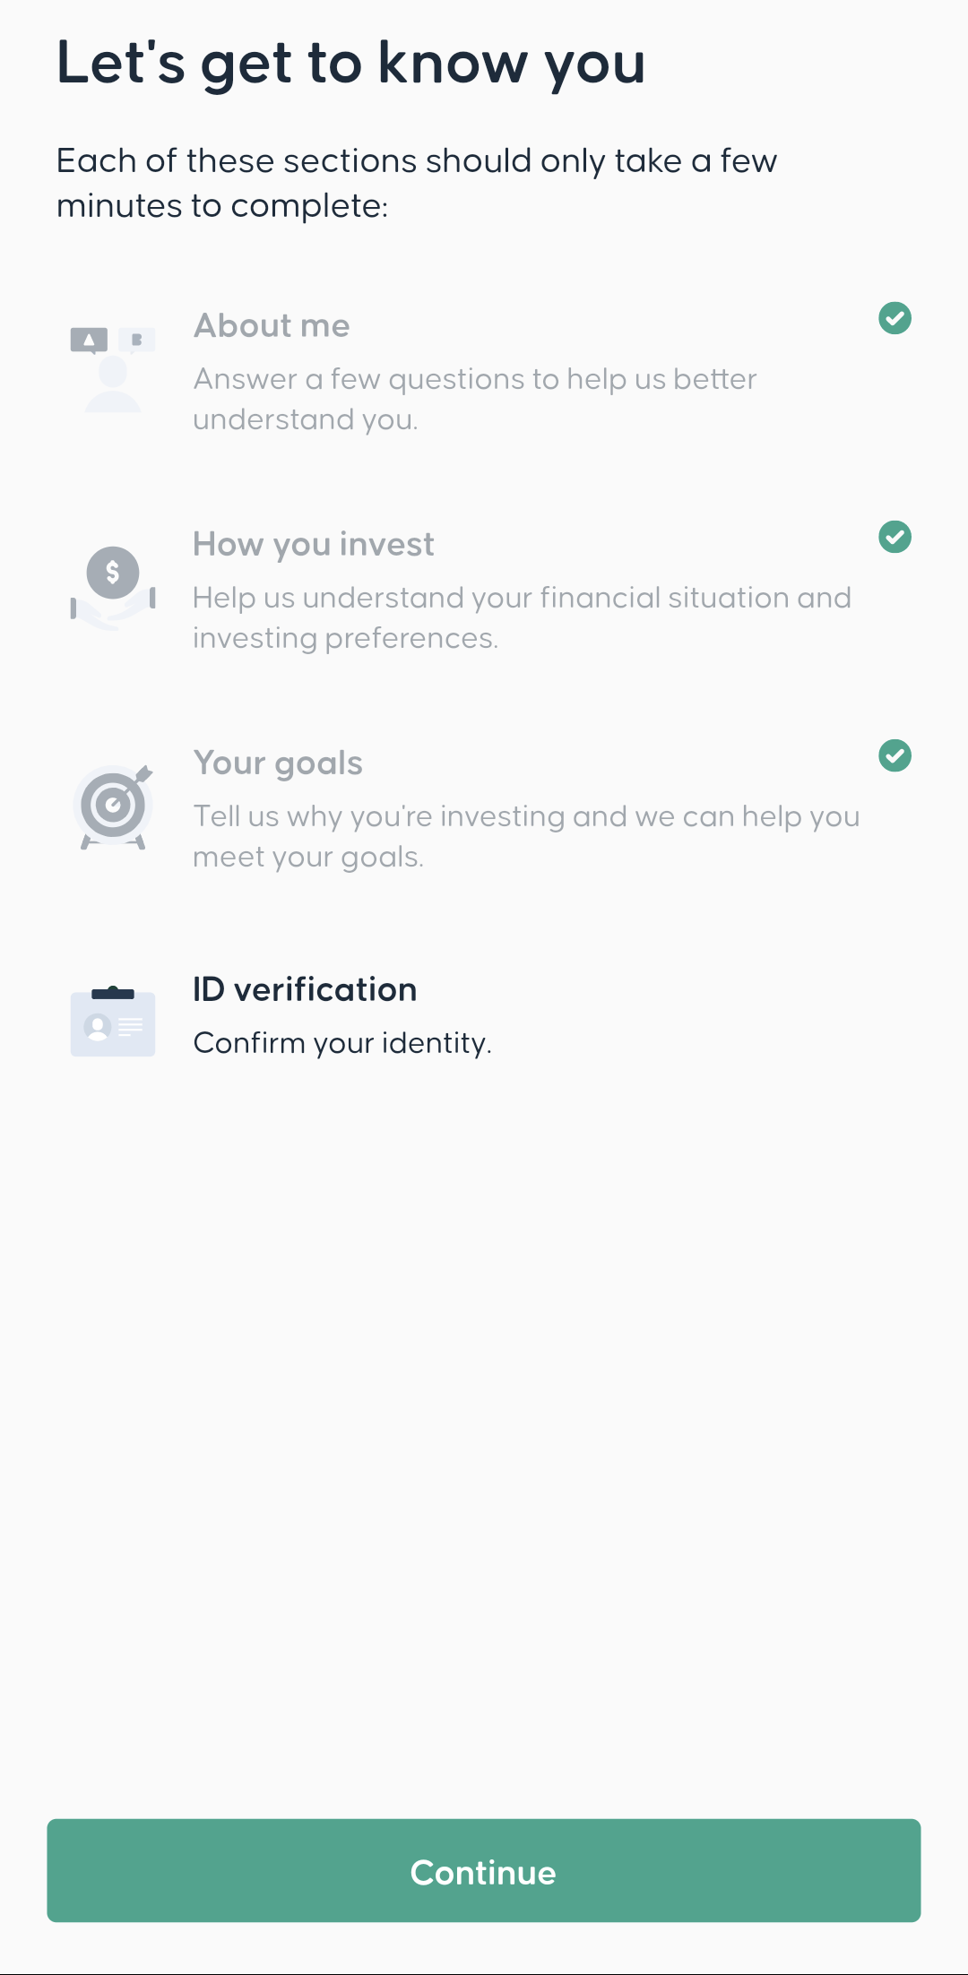Screen dimensions: 968x1975
Task: Open the How you invest section
Action: (x=313, y=544)
